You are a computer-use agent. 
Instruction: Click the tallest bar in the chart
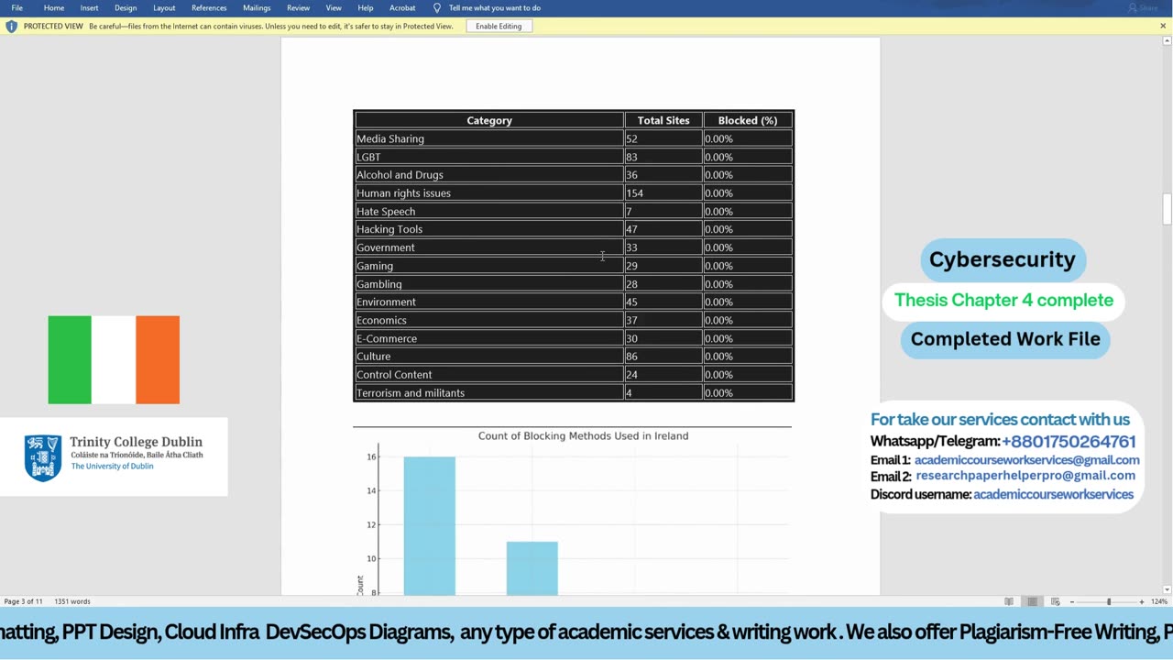[429, 525]
